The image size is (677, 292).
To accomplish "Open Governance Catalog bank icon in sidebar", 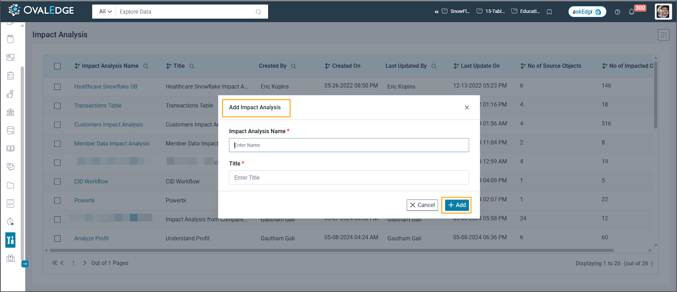I will [11, 112].
